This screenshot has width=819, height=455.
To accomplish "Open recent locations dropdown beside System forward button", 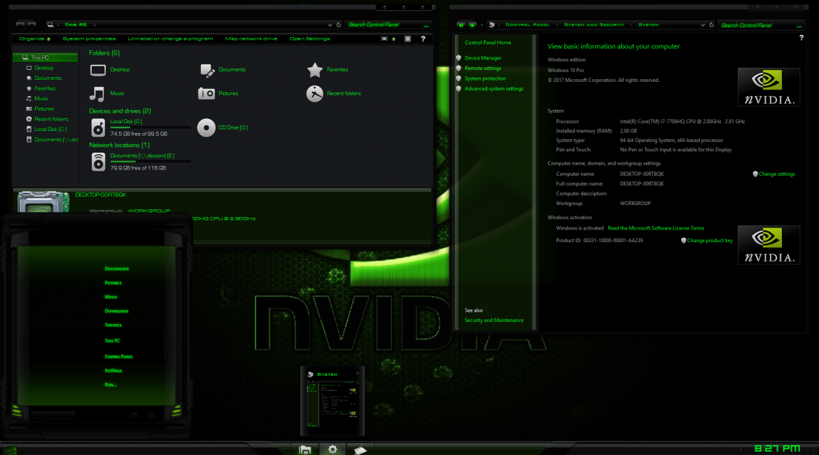I will click(x=482, y=24).
